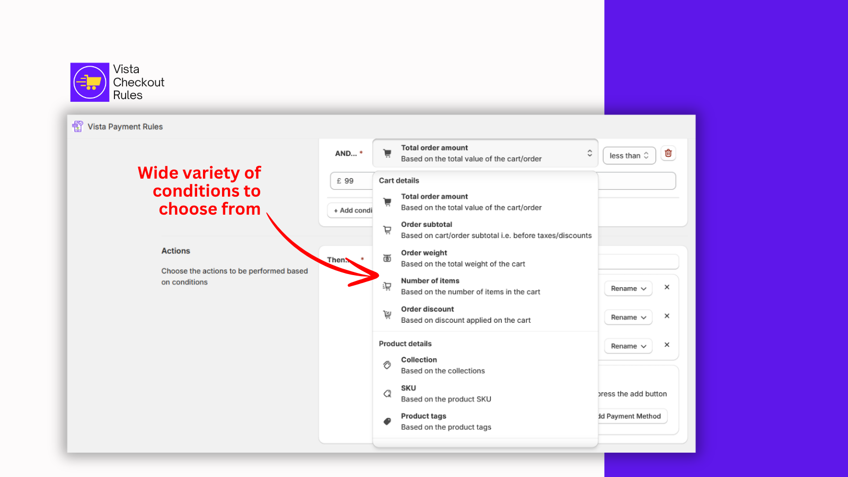This screenshot has height=477, width=848.
Task: Select SKU condition
Action: pos(485,393)
